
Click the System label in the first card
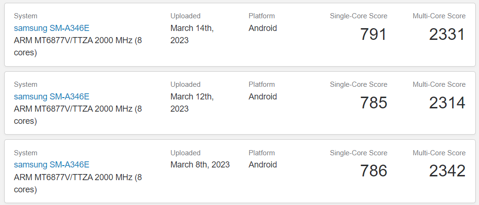pyautogui.click(x=26, y=16)
